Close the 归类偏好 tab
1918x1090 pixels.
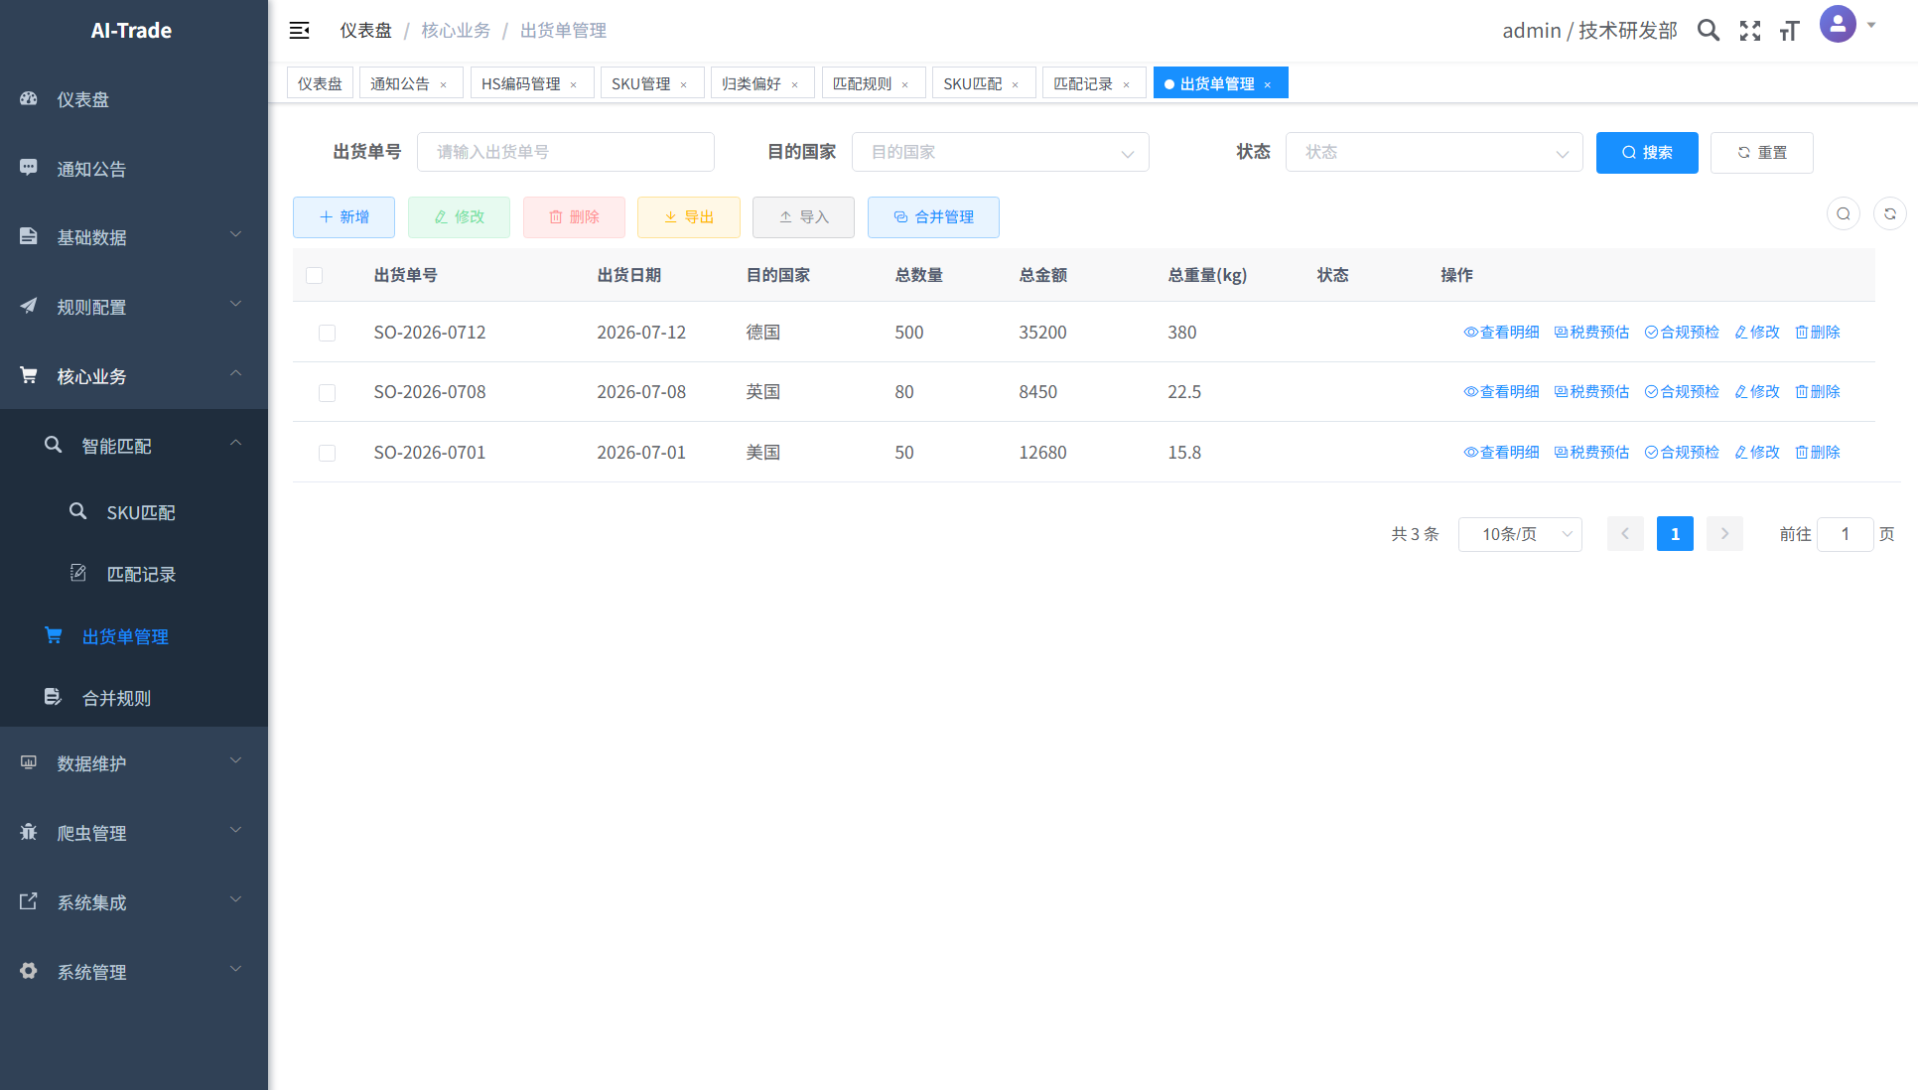[795, 84]
